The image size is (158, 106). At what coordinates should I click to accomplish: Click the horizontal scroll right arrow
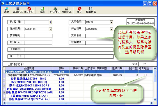pos(151,103)
